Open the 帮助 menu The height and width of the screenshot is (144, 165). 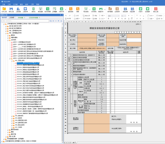(x=38, y=5)
